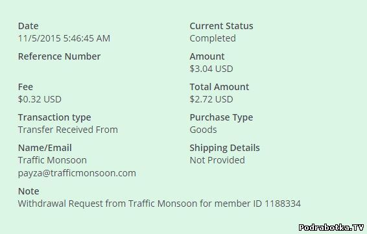Click the Name/Email heading
The image size is (367, 234).
click(45, 148)
